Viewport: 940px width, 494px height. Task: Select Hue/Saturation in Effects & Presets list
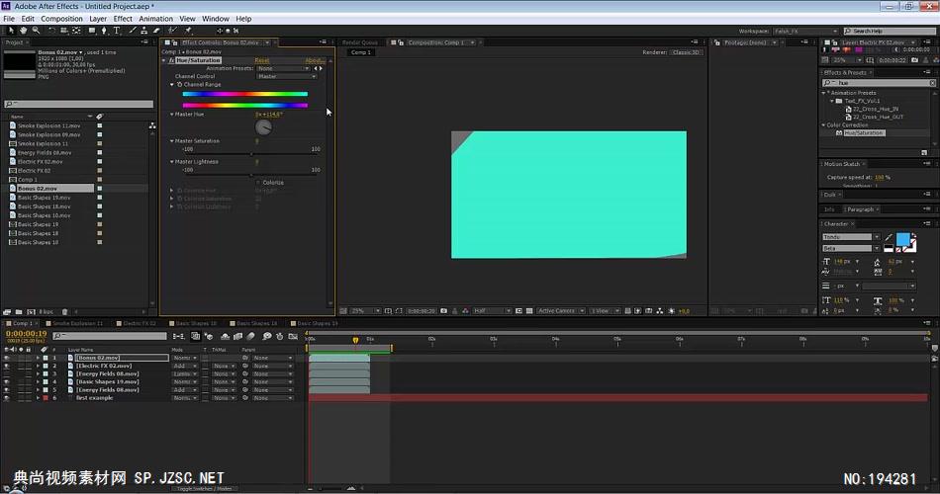(864, 133)
